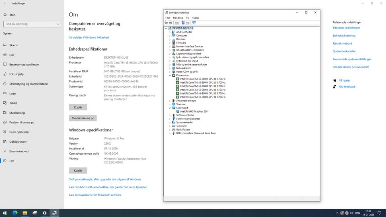
Task: Click the Omdøb denne pc button
Action: pyautogui.click(x=83, y=118)
